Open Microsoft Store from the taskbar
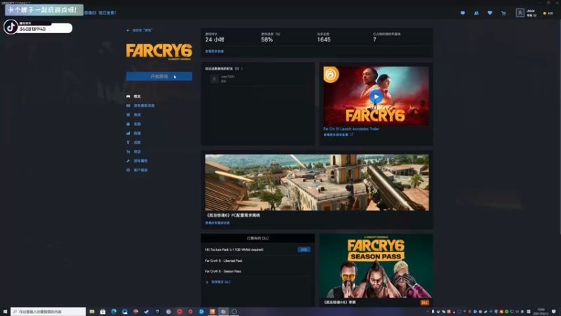561x316 pixels. [102, 312]
